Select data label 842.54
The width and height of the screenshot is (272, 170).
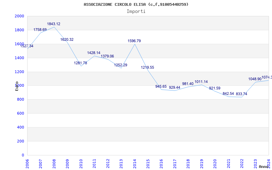[228, 94]
